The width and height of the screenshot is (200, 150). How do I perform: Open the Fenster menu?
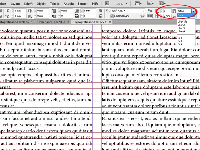pos(83,4)
